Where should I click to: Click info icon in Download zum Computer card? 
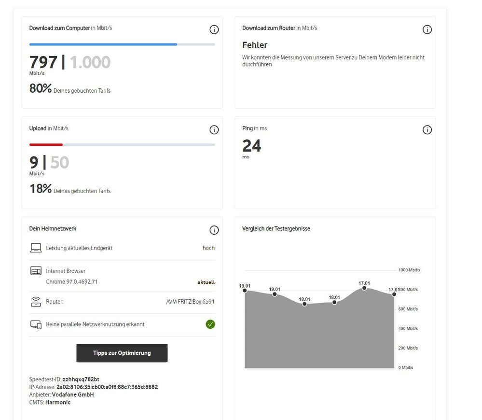pyautogui.click(x=214, y=29)
